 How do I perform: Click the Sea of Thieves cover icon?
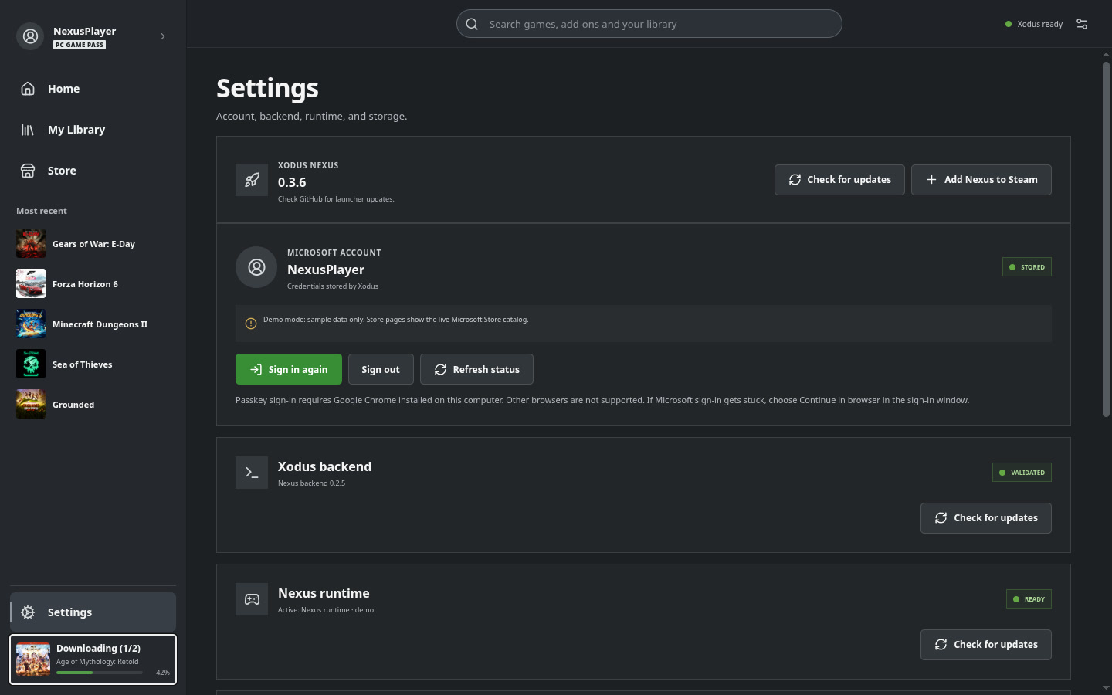[31, 364]
